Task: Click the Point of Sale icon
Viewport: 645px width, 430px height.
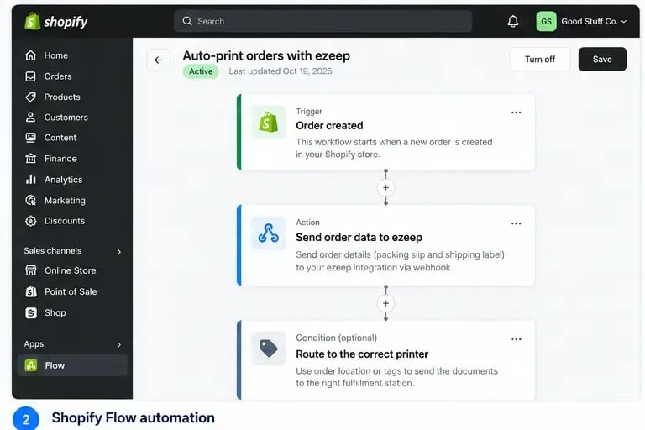Action: 31,291
